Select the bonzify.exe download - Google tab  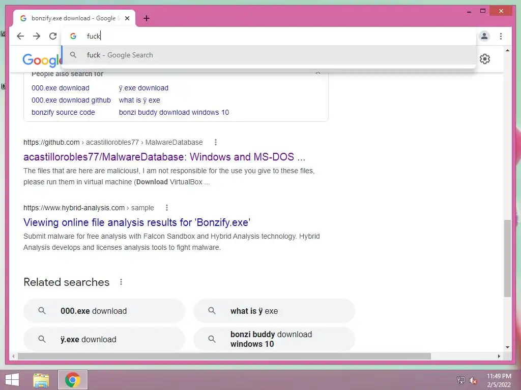(x=74, y=18)
